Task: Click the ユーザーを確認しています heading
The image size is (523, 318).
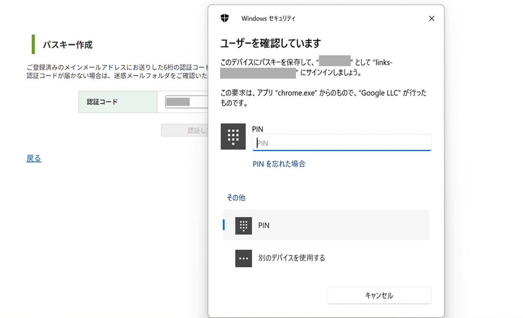Action: coord(270,43)
